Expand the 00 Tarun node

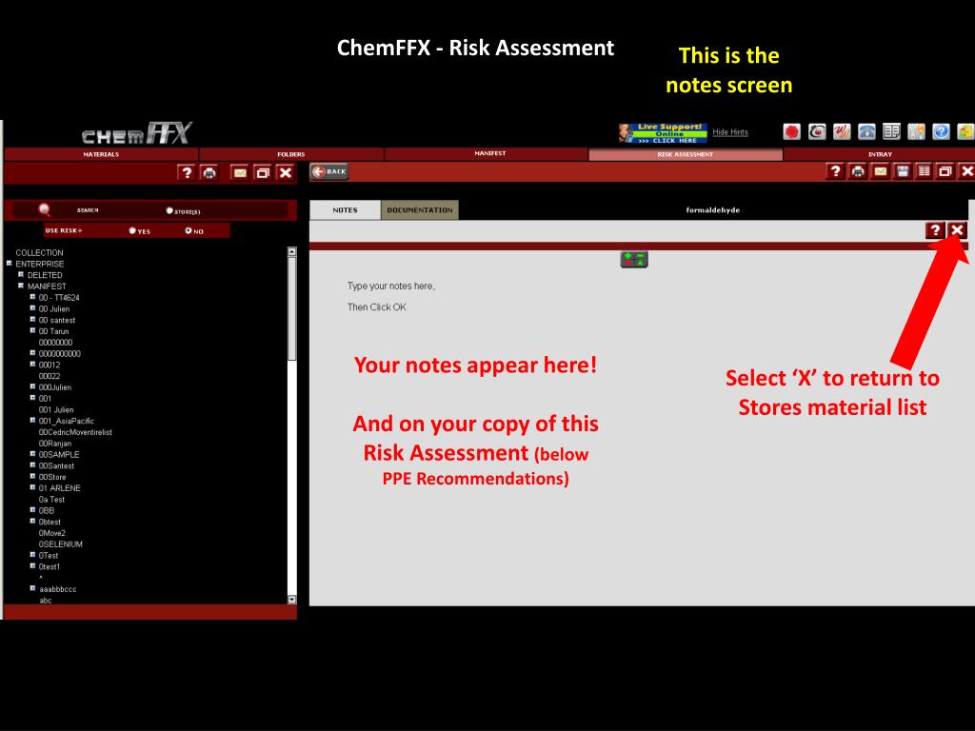tap(33, 330)
